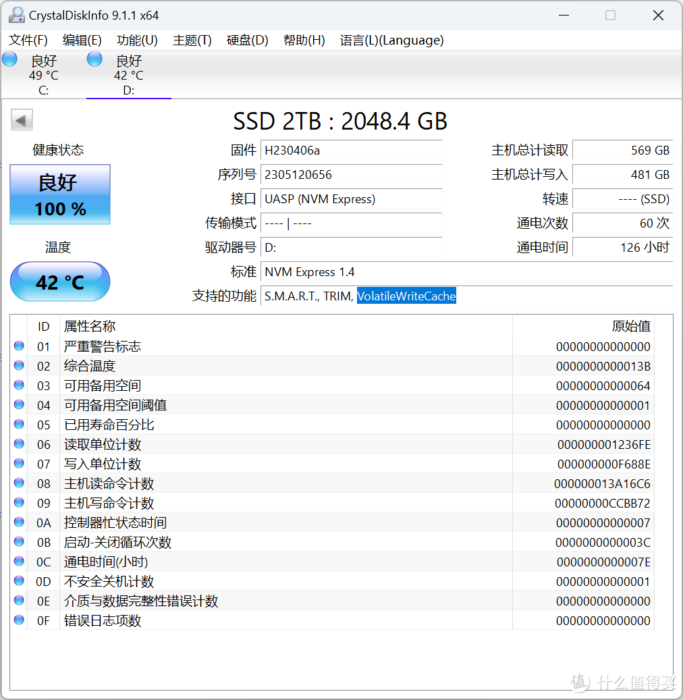
Task: Click status dot for attribute 04 可用备用空间阈值
Action: [x=19, y=404]
